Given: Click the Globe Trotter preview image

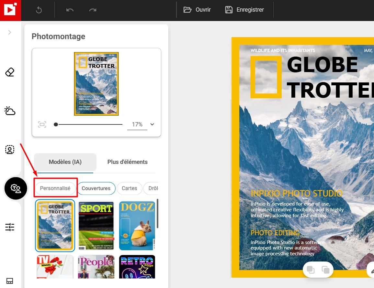Looking at the screenshot, I should click(96, 84).
